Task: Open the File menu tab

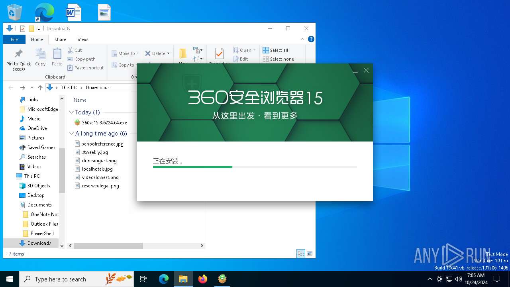Action: (x=14, y=39)
